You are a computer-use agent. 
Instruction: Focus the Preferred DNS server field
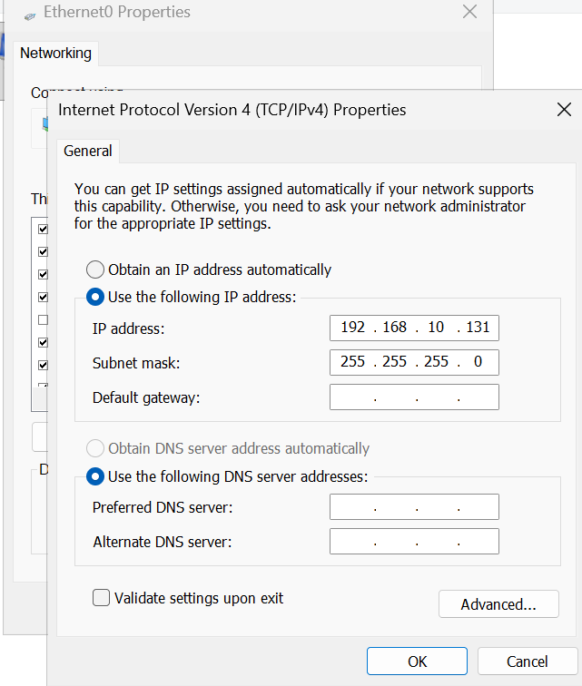point(414,507)
